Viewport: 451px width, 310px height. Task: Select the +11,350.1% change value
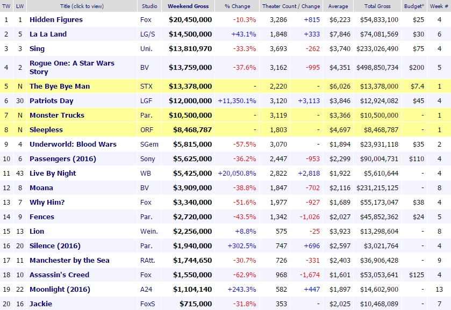tap(237, 100)
